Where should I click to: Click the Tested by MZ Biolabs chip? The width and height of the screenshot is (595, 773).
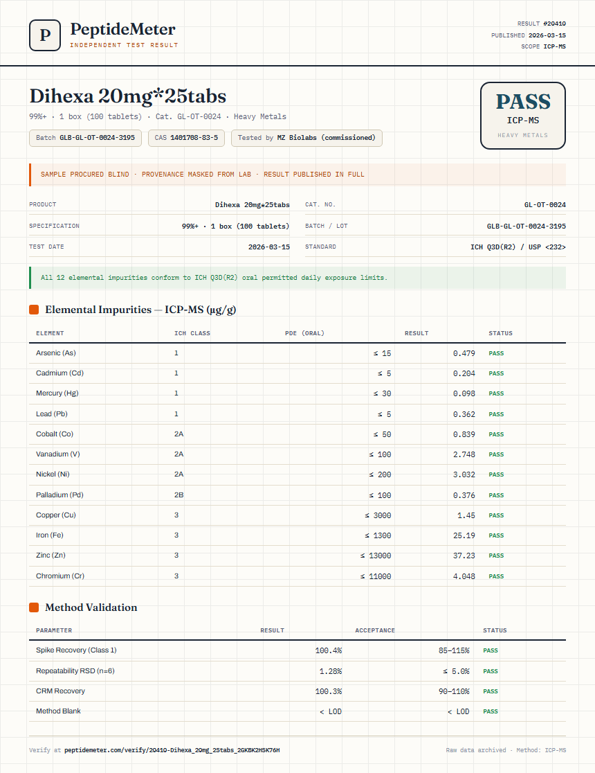306,138
